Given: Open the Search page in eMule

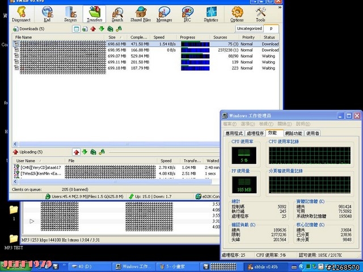Looking at the screenshot, I should tap(117, 14).
